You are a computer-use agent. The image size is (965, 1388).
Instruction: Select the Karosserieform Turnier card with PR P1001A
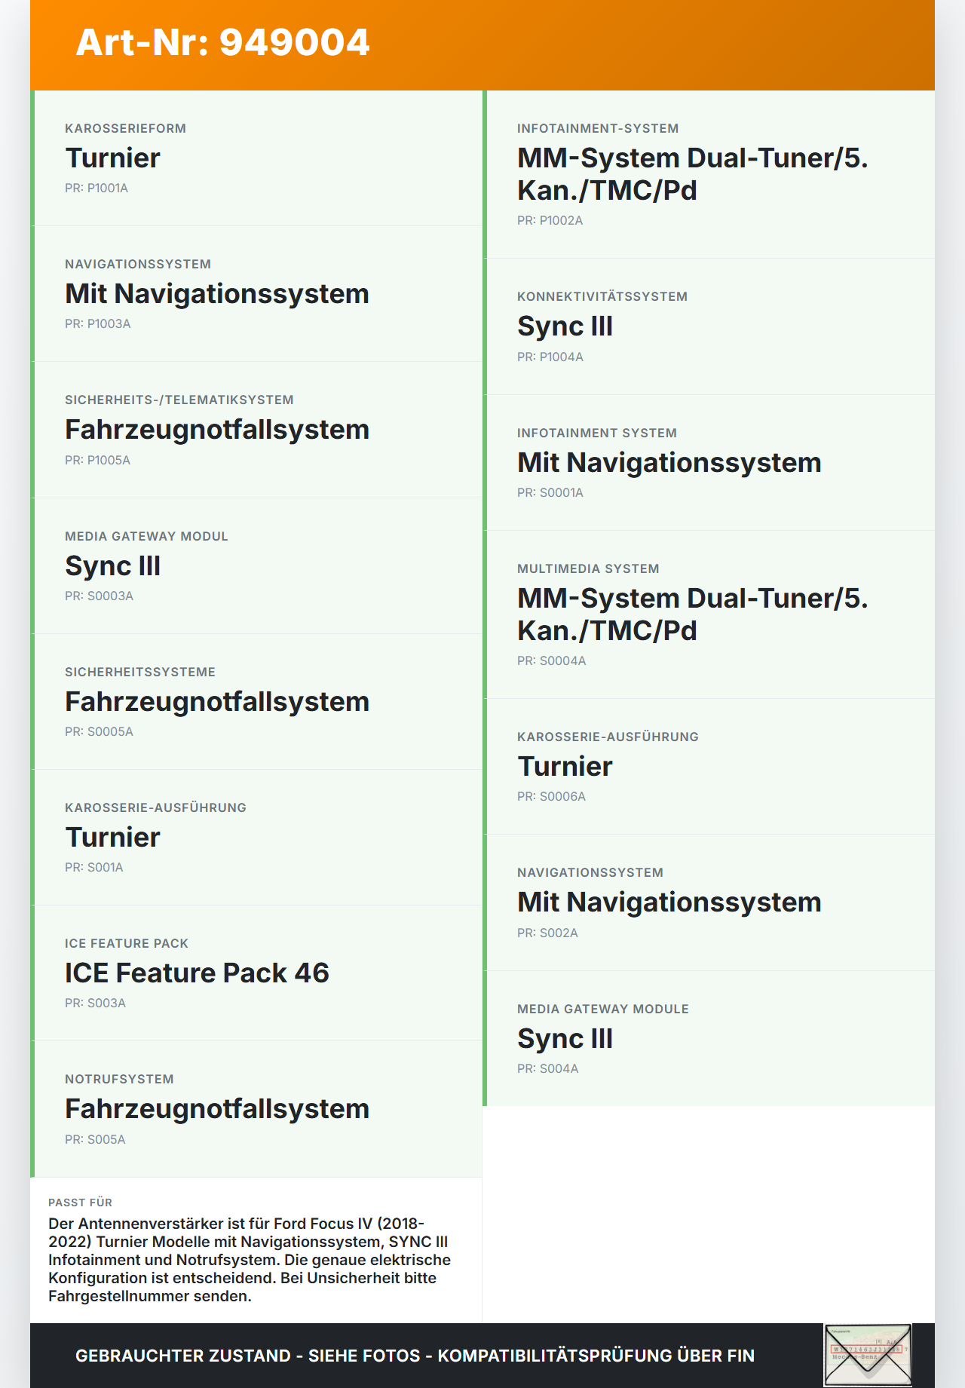[256, 158]
